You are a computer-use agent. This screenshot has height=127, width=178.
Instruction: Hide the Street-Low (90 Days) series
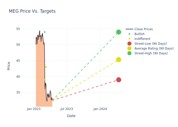(x=150, y=44)
